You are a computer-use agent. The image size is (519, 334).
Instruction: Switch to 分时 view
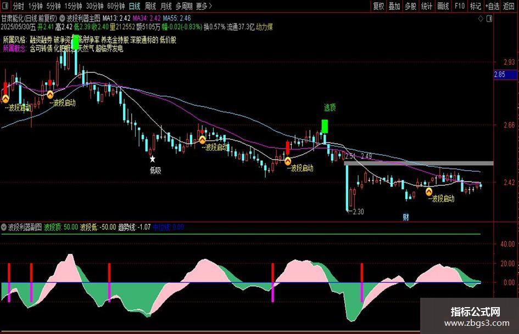coord(18,6)
